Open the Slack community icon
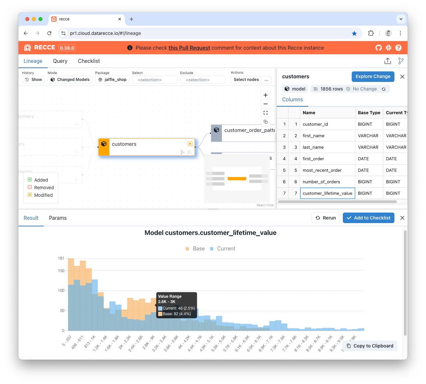Image resolution: width=426 pixels, height=384 pixels. [389, 48]
